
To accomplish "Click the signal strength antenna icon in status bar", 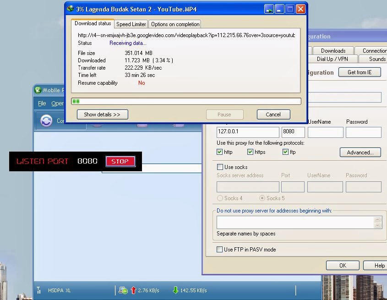I will tap(39, 290).
